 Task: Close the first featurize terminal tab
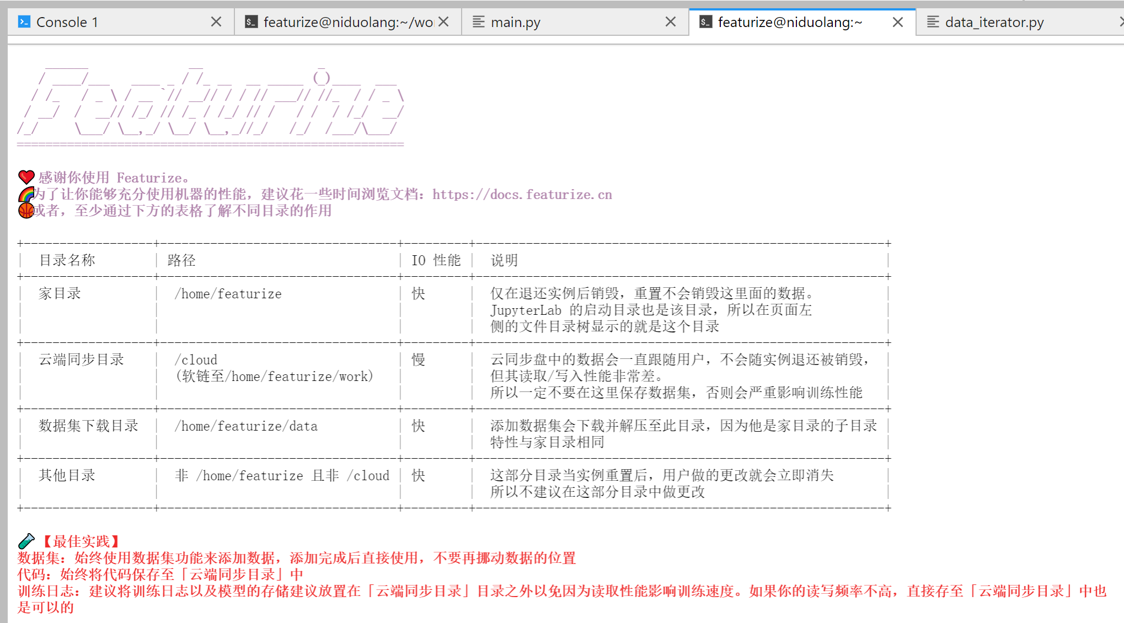point(445,22)
